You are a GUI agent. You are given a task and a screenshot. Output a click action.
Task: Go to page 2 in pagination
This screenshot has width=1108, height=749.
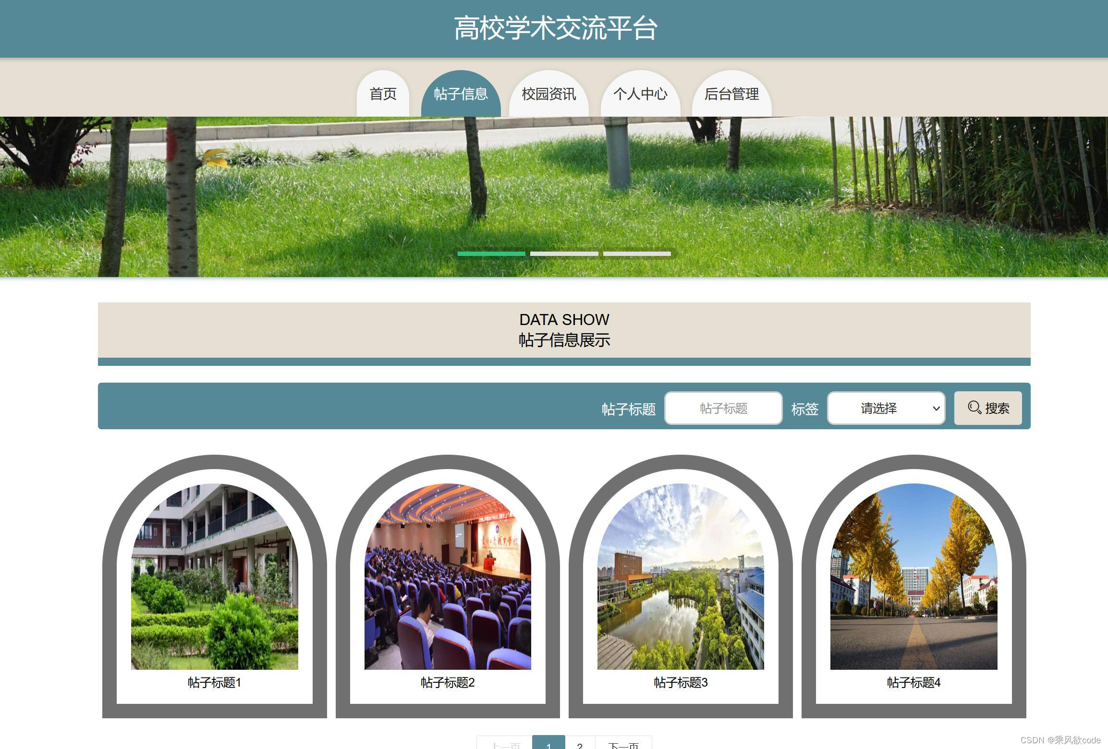pos(580,745)
